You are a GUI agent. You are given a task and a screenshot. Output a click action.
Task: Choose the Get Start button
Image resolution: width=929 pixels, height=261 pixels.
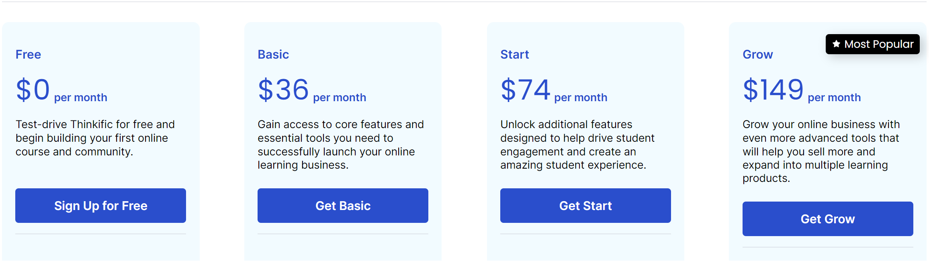585,206
